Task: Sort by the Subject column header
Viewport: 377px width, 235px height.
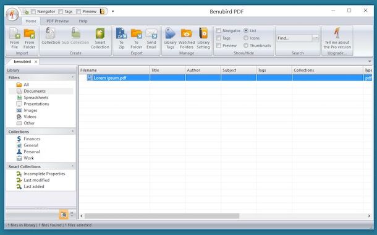Action: [239, 70]
